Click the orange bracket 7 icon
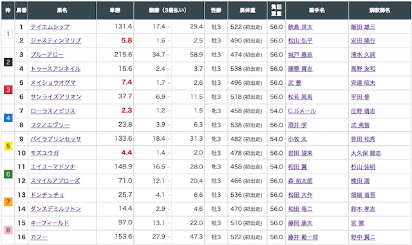The image size is (412, 245). 8,202
